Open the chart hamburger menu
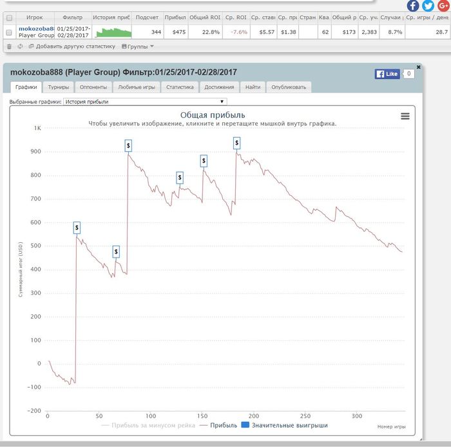This screenshot has width=451, height=447. click(x=405, y=116)
